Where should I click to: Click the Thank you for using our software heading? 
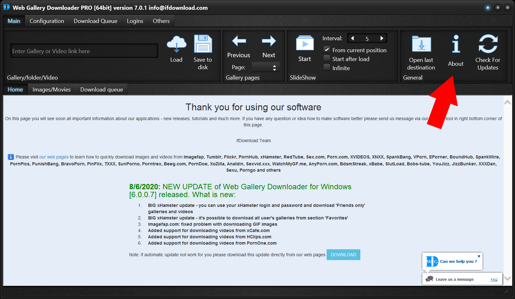click(x=253, y=107)
